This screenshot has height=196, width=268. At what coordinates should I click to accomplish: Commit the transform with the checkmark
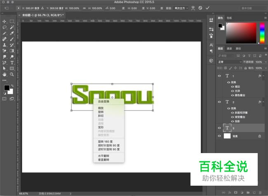point(207,8)
